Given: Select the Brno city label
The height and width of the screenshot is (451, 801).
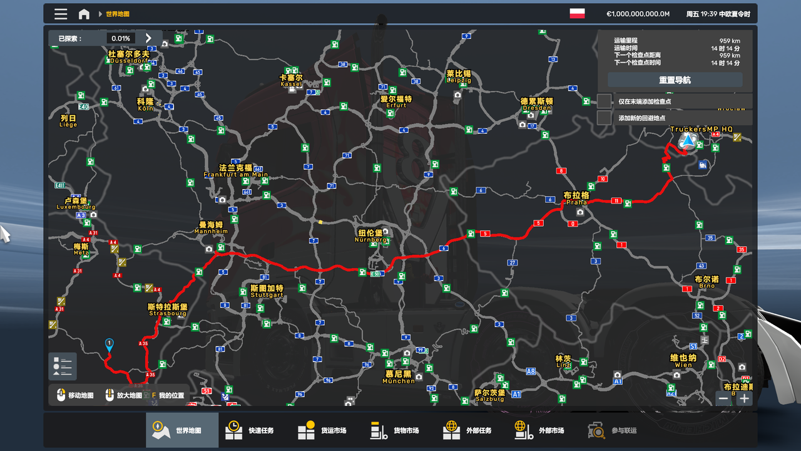Looking at the screenshot, I should click(707, 282).
